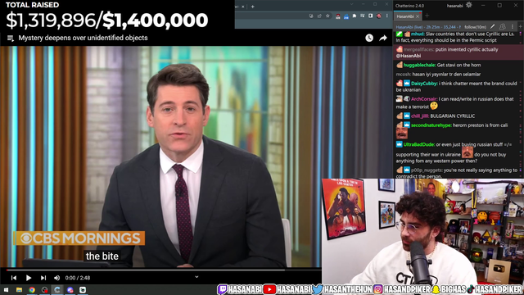Click username mhud in chat

tap(418, 34)
